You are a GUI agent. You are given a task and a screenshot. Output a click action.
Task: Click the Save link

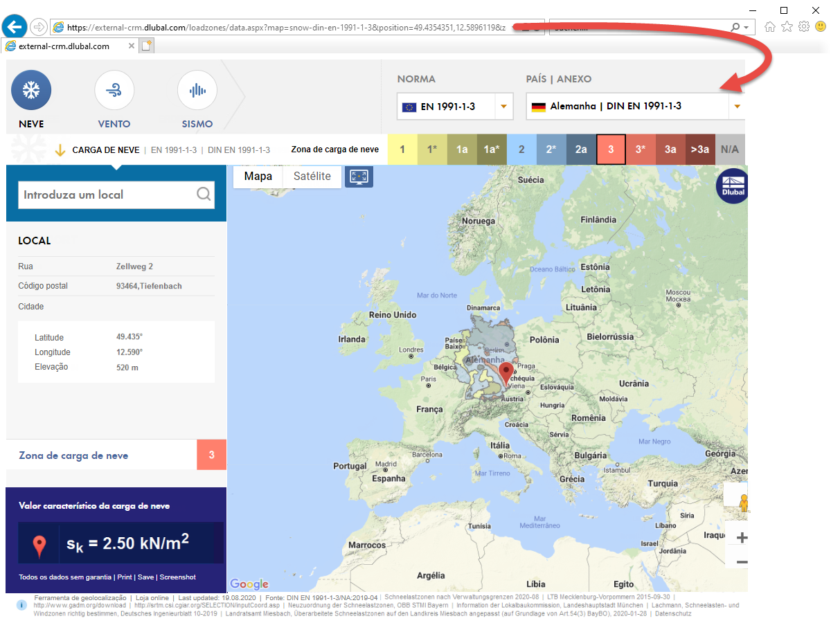(145, 577)
